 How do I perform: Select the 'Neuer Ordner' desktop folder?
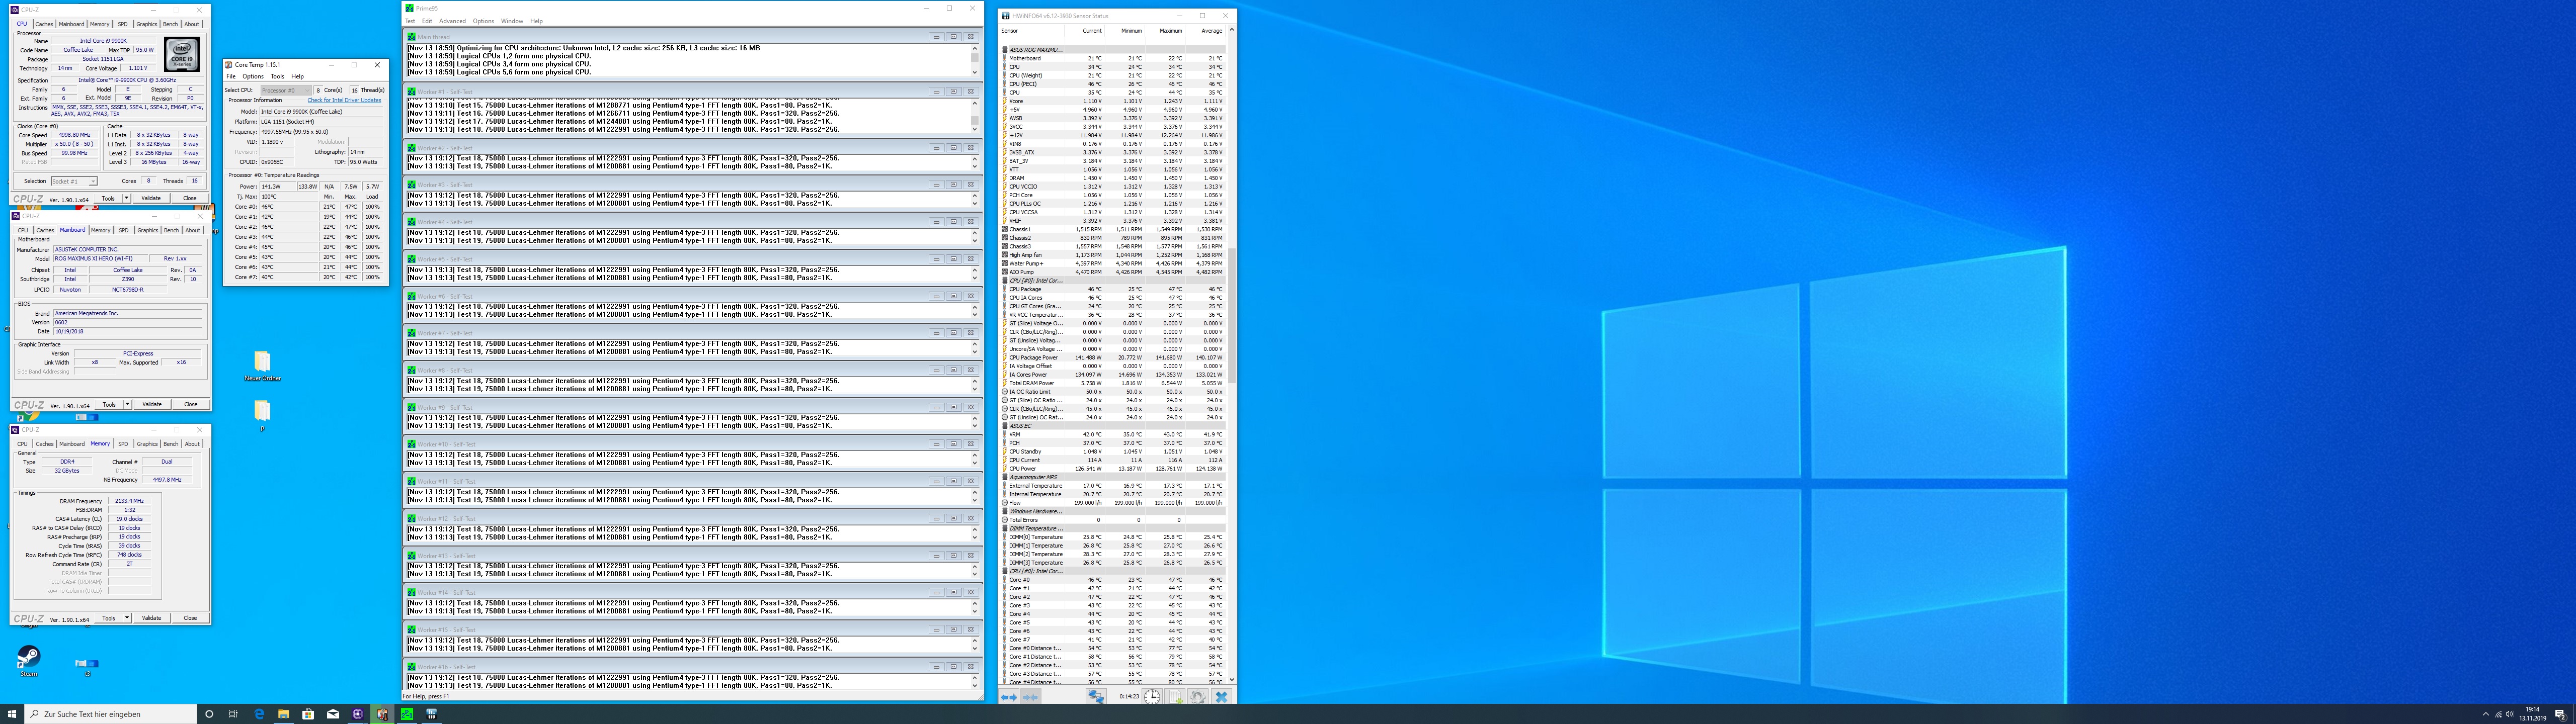262,366
